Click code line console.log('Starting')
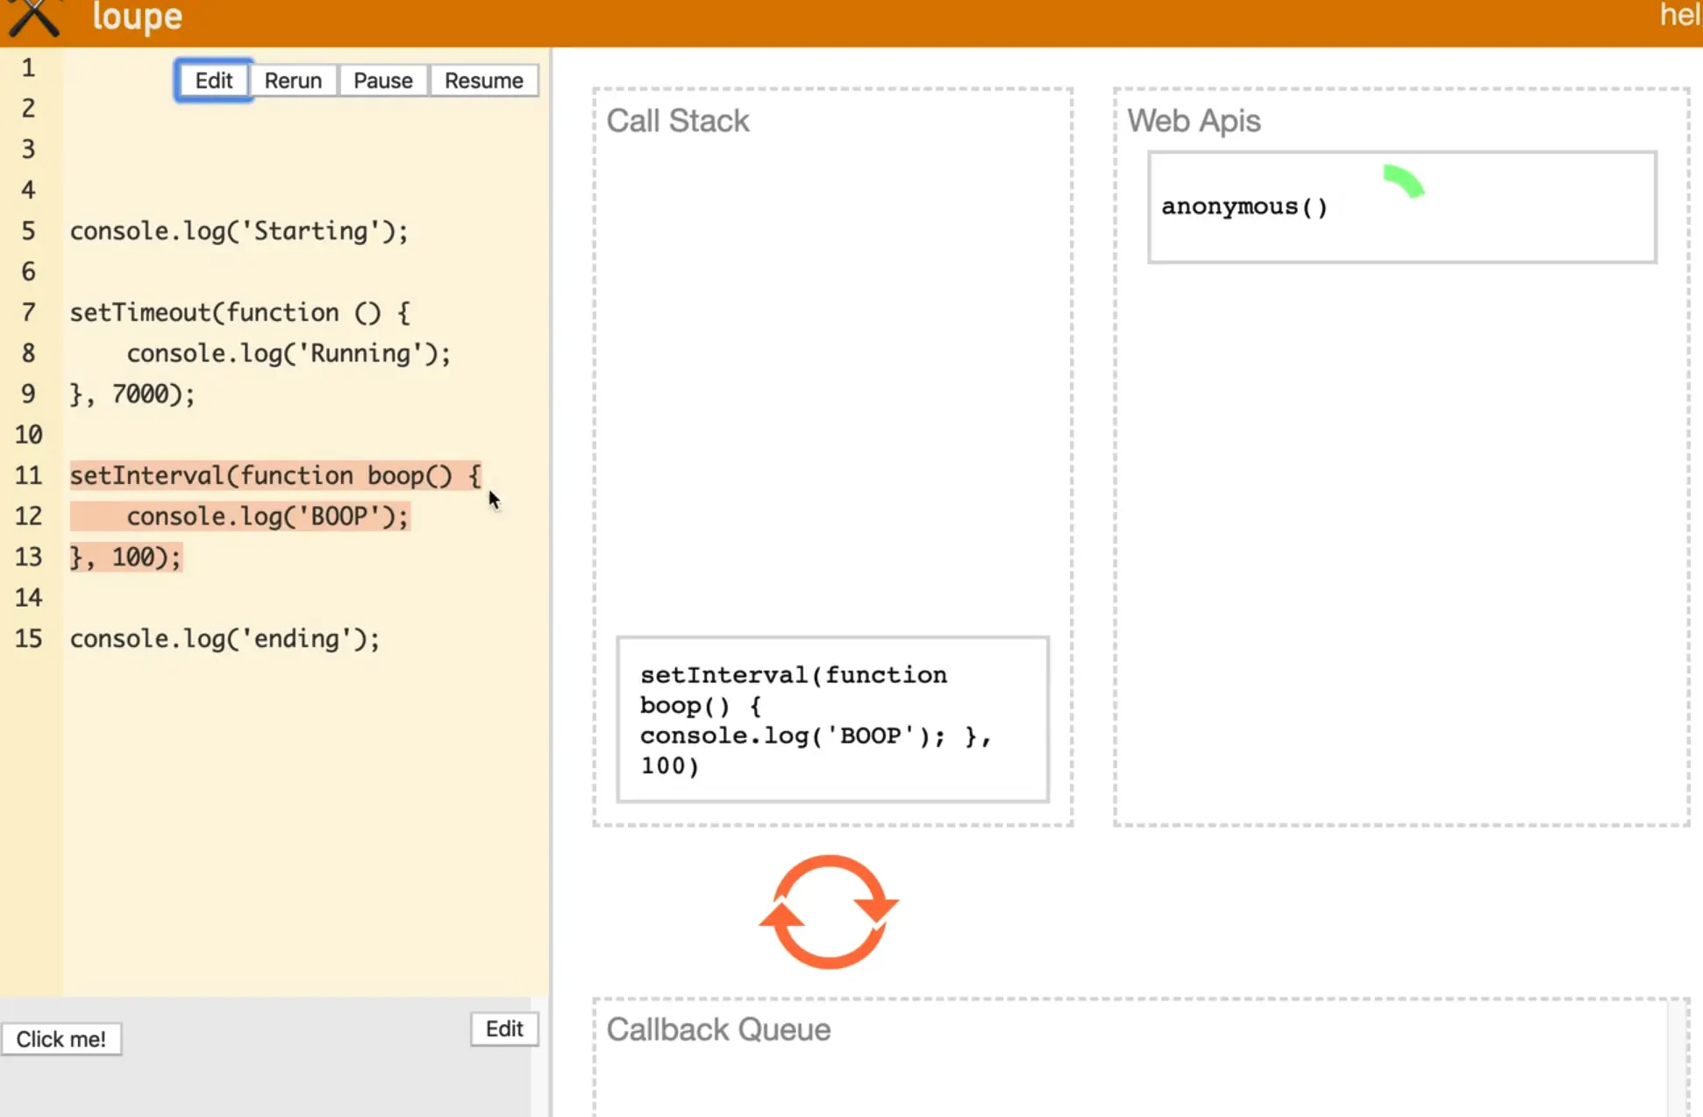The width and height of the screenshot is (1703, 1117). (x=239, y=231)
